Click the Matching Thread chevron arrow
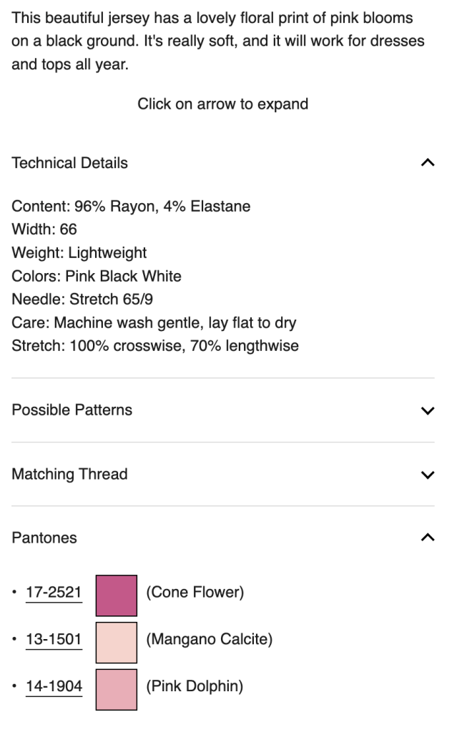Viewport: 467px width, 732px height. (x=428, y=475)
